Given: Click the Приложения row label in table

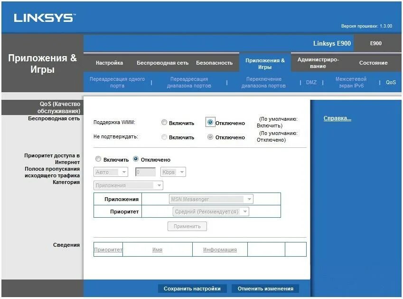Looking at the screenshot, I should (x=122, y=199).
